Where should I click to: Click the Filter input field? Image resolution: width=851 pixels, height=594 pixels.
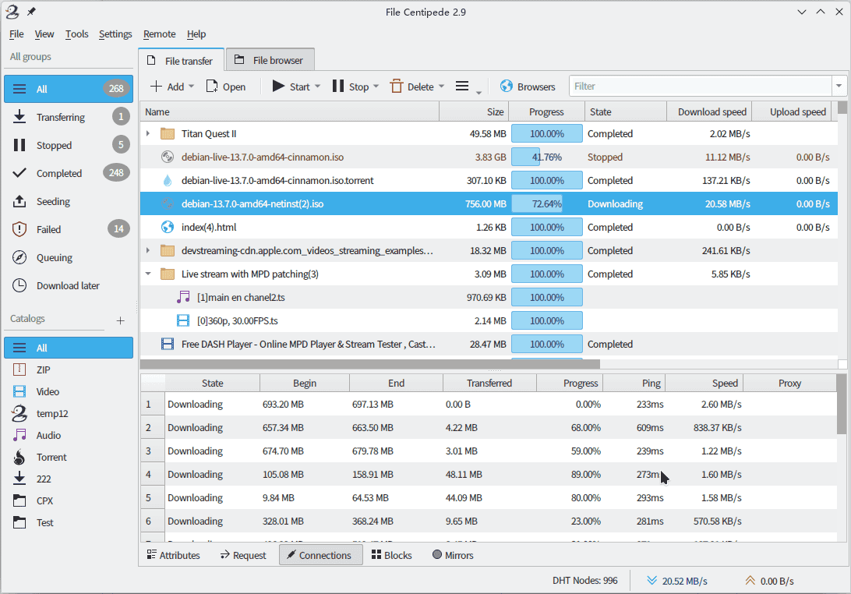click(700, 86)
